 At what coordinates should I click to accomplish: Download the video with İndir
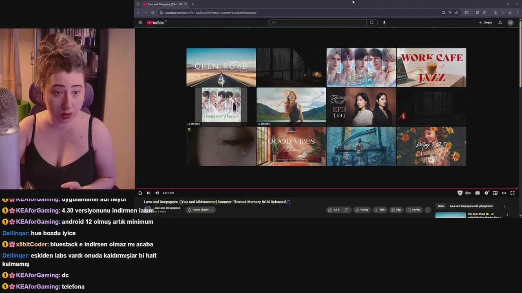point(380,210)
